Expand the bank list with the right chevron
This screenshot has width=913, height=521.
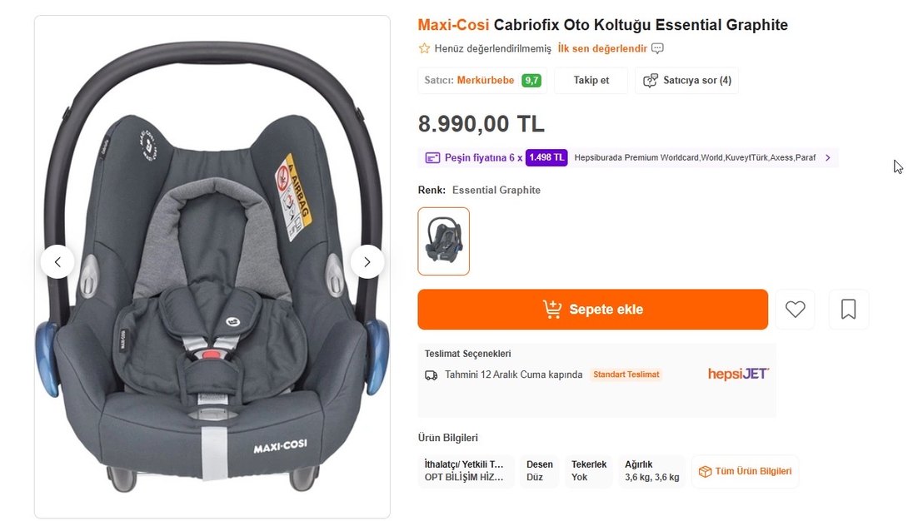[827, 157]
